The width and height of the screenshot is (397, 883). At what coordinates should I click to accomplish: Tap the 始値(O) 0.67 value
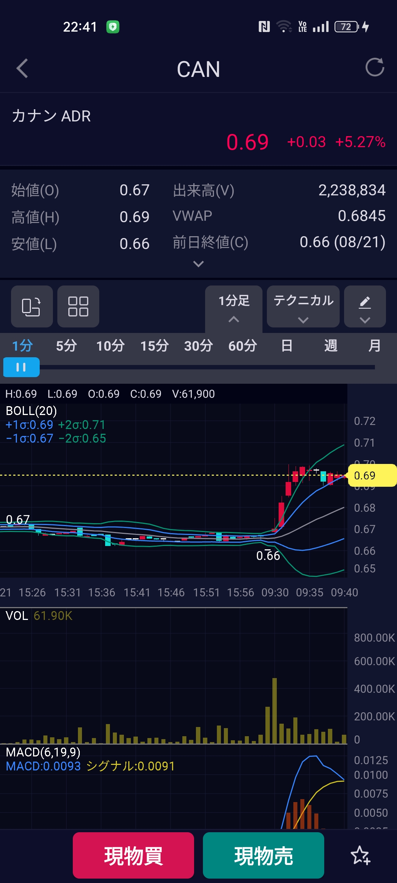[135, 190]
